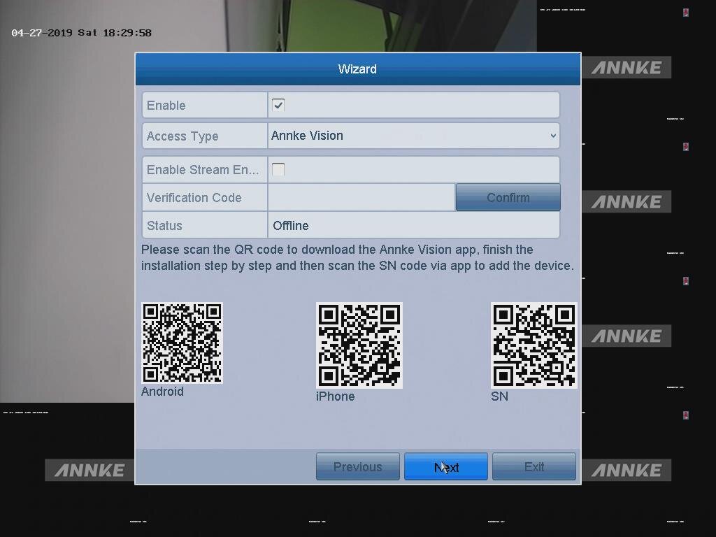Click the Status label

(x=164, y=226)
